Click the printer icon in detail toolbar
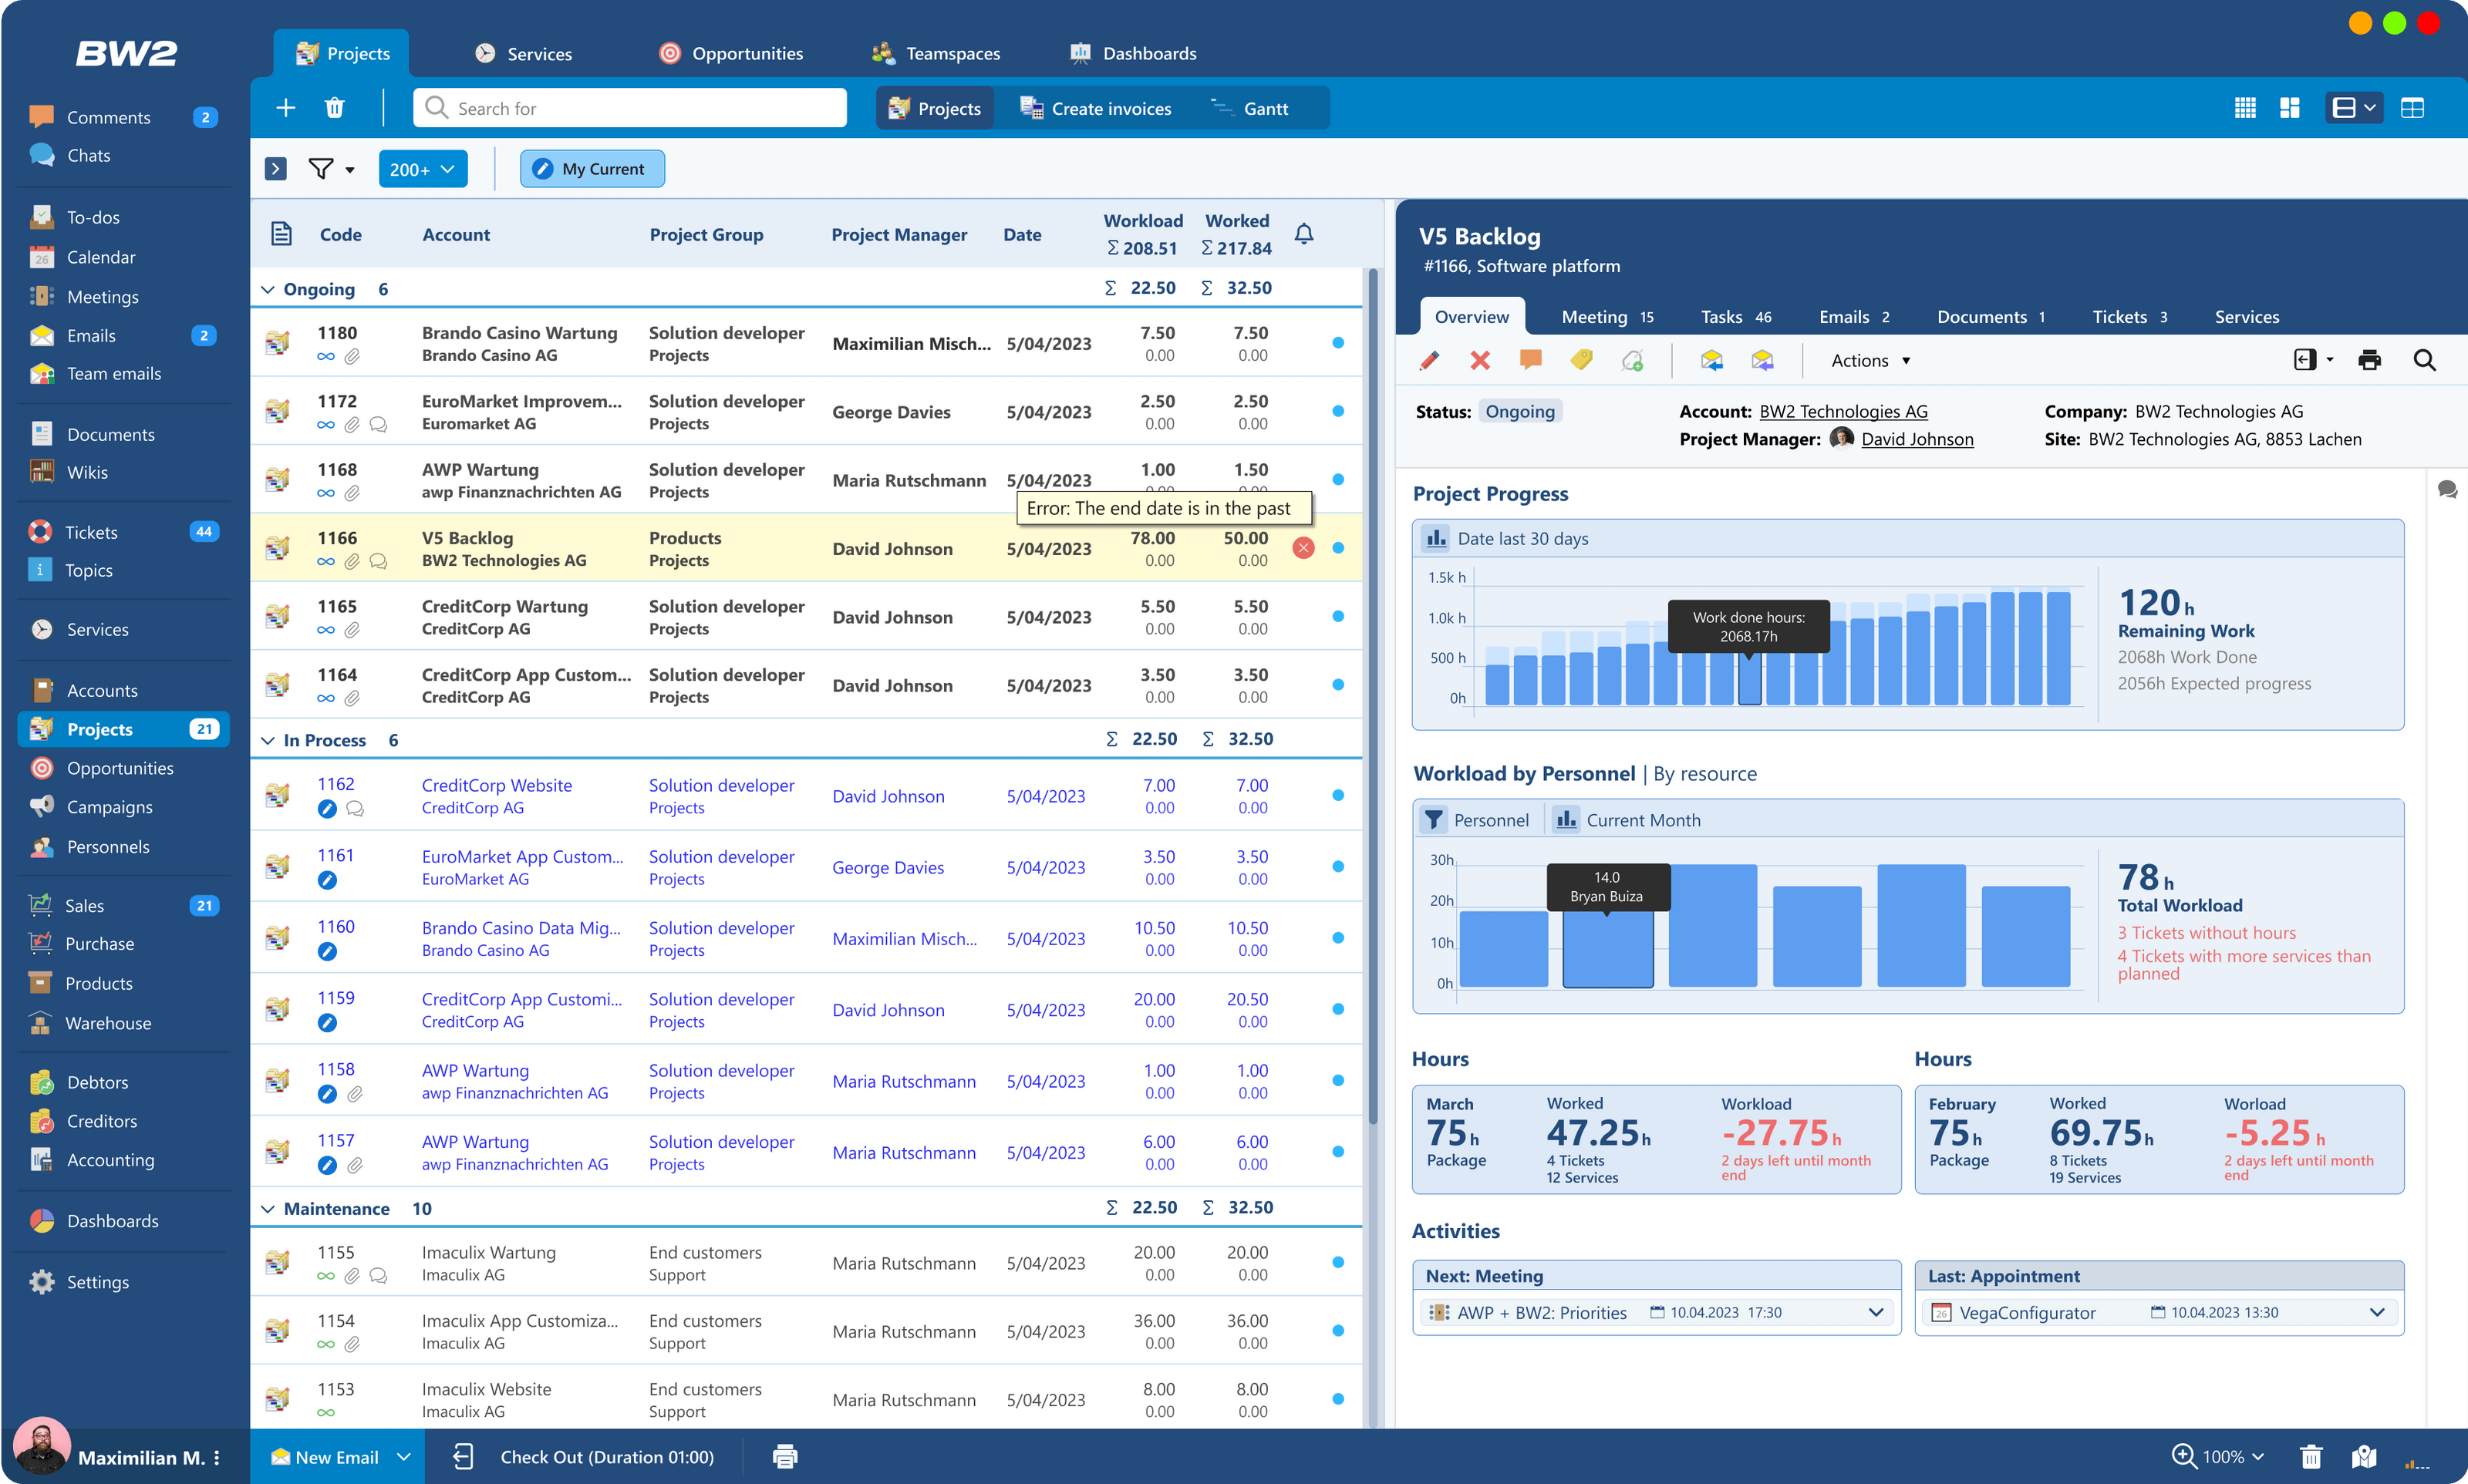The image size is (2468, 1484). tap(2369, 360)
